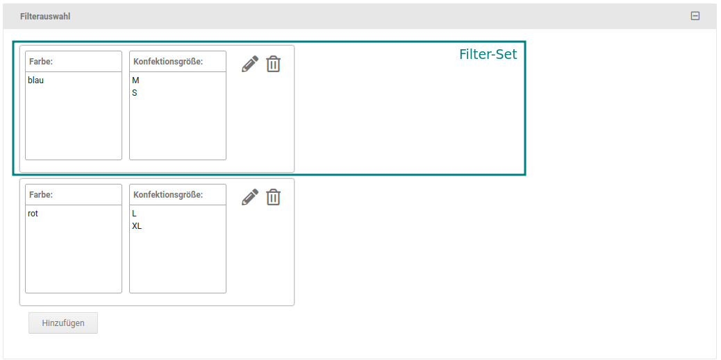Click the teal Filter-Set label

coord(488,54)
